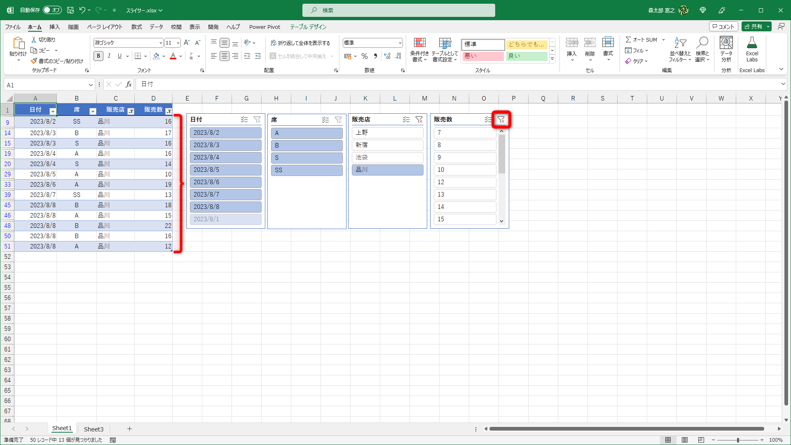Switch to page layout view icon

coord(684,440)
